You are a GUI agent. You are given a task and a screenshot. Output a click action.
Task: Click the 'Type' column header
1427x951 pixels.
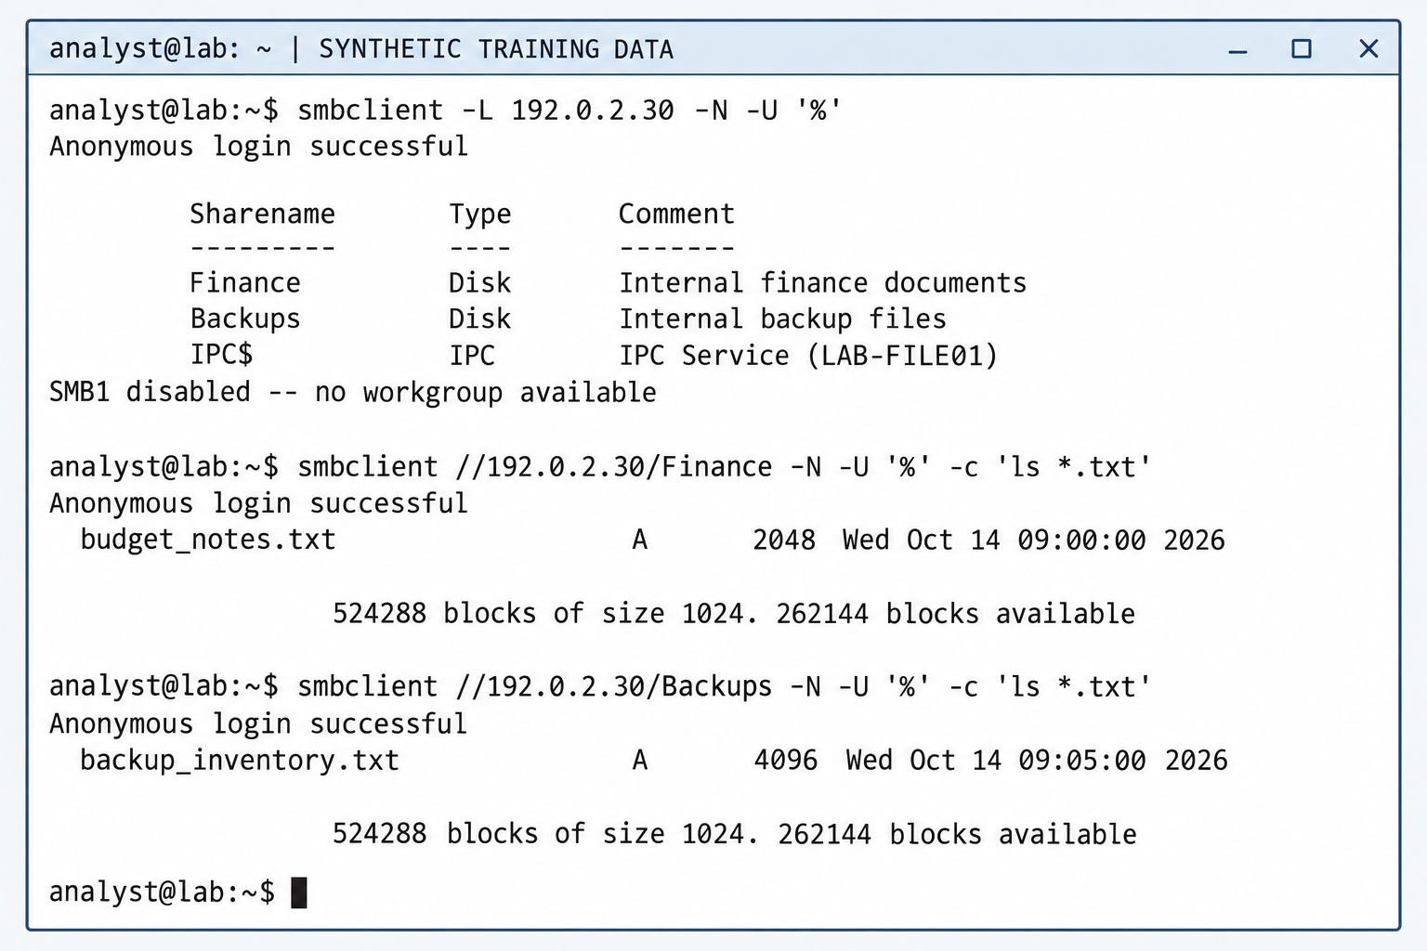click(x=480, y=215)
